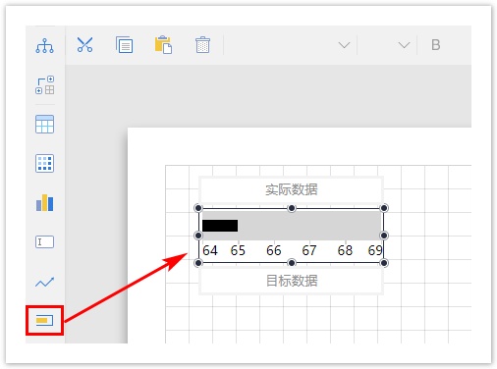Image resolution: width=497 pixels, height=369 pixels.
Task: Select the 目标数据 text box
Action: (291, 281)
